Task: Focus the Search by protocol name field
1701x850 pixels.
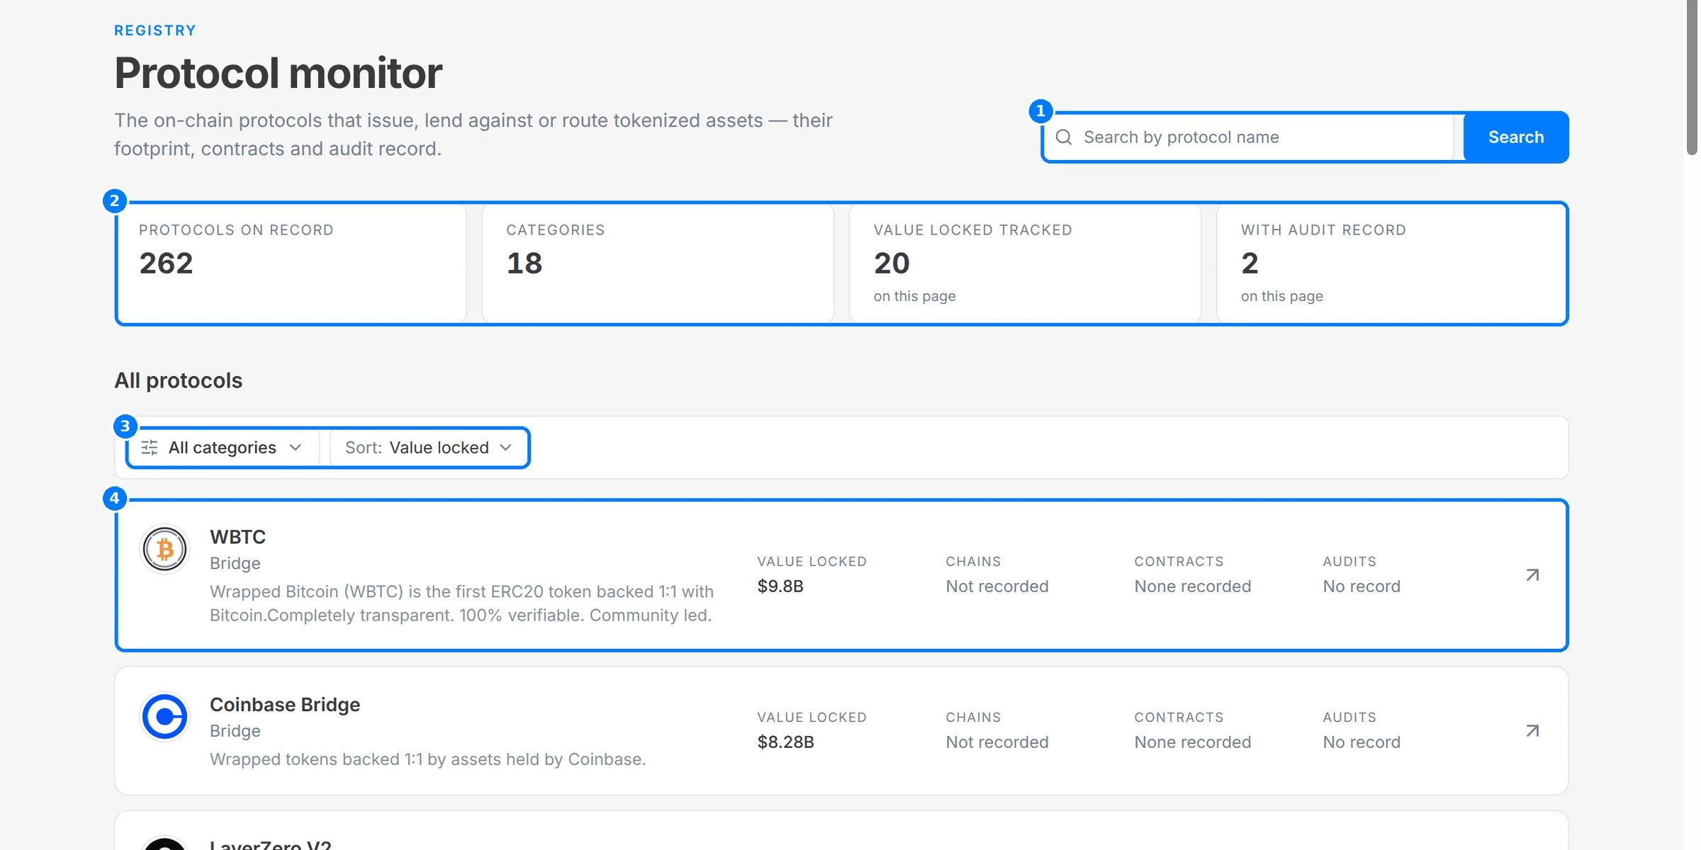Action: click(x=1249, y=137)
